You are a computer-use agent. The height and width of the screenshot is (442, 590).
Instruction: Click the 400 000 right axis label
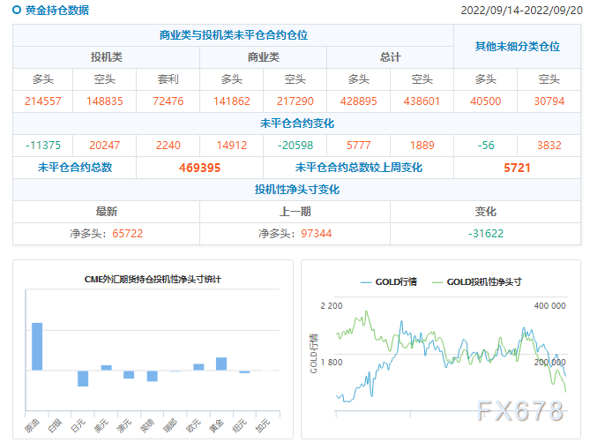click(x=549, y=306)
